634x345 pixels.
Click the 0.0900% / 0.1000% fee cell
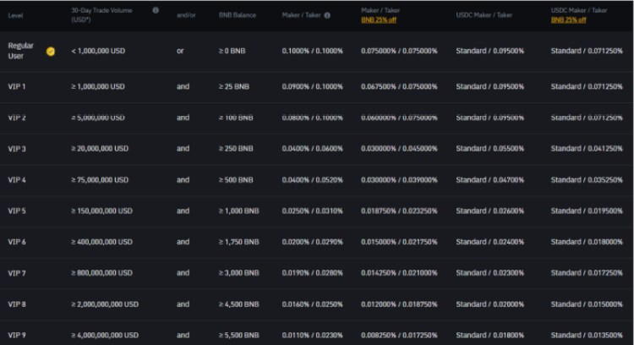[313, 86]
